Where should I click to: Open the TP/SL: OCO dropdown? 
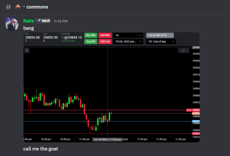[128, 42]
